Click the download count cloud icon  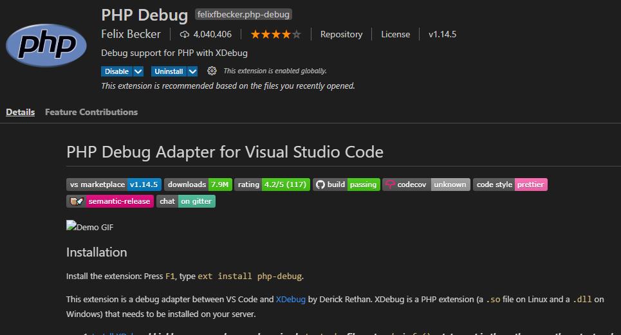[x=185, y=35]
